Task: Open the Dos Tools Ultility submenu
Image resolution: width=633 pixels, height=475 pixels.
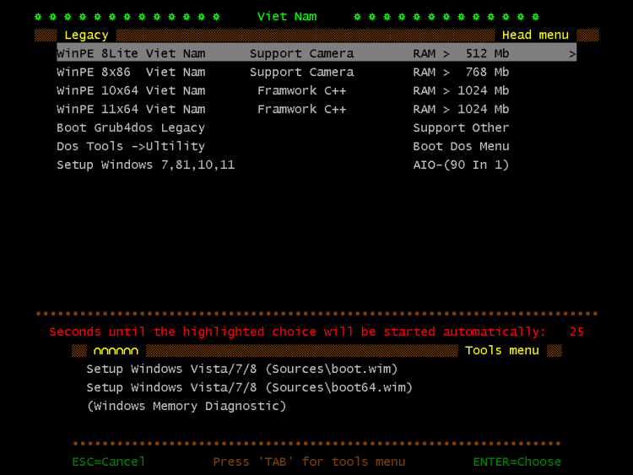Action: (x=131, y=146)
